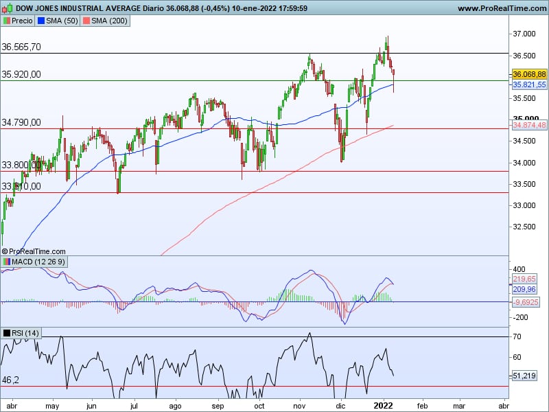
Task: Click the current price tag 36.068,88
Action: point(529,74)
